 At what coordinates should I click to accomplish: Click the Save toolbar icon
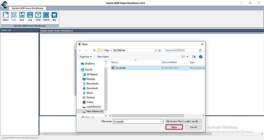[22, 16]
